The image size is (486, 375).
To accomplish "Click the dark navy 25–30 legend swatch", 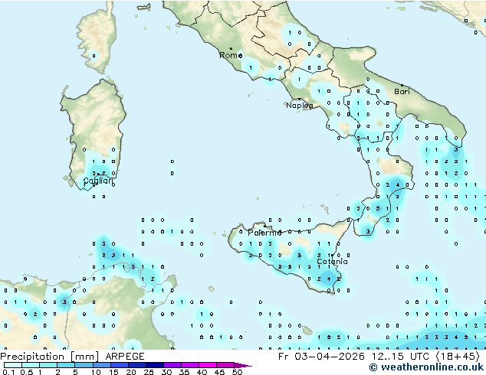I will 154,365.
